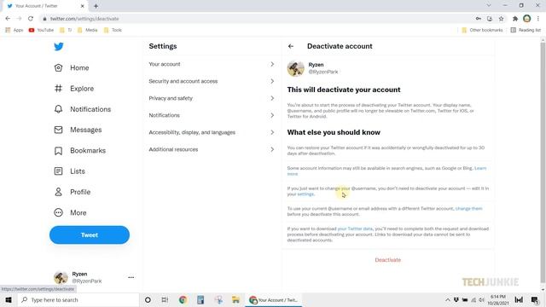Open Apps bookmark shortcut

click(15, 31)
